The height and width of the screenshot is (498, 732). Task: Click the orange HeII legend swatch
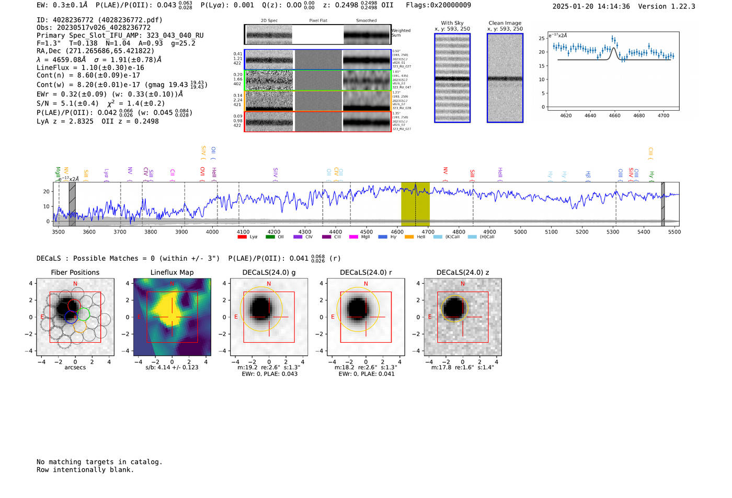[409, 237]
